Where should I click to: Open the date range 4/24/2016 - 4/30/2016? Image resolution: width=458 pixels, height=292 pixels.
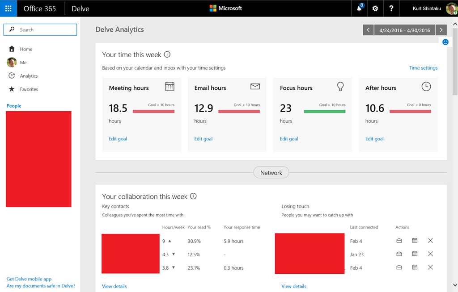point(404,29)
